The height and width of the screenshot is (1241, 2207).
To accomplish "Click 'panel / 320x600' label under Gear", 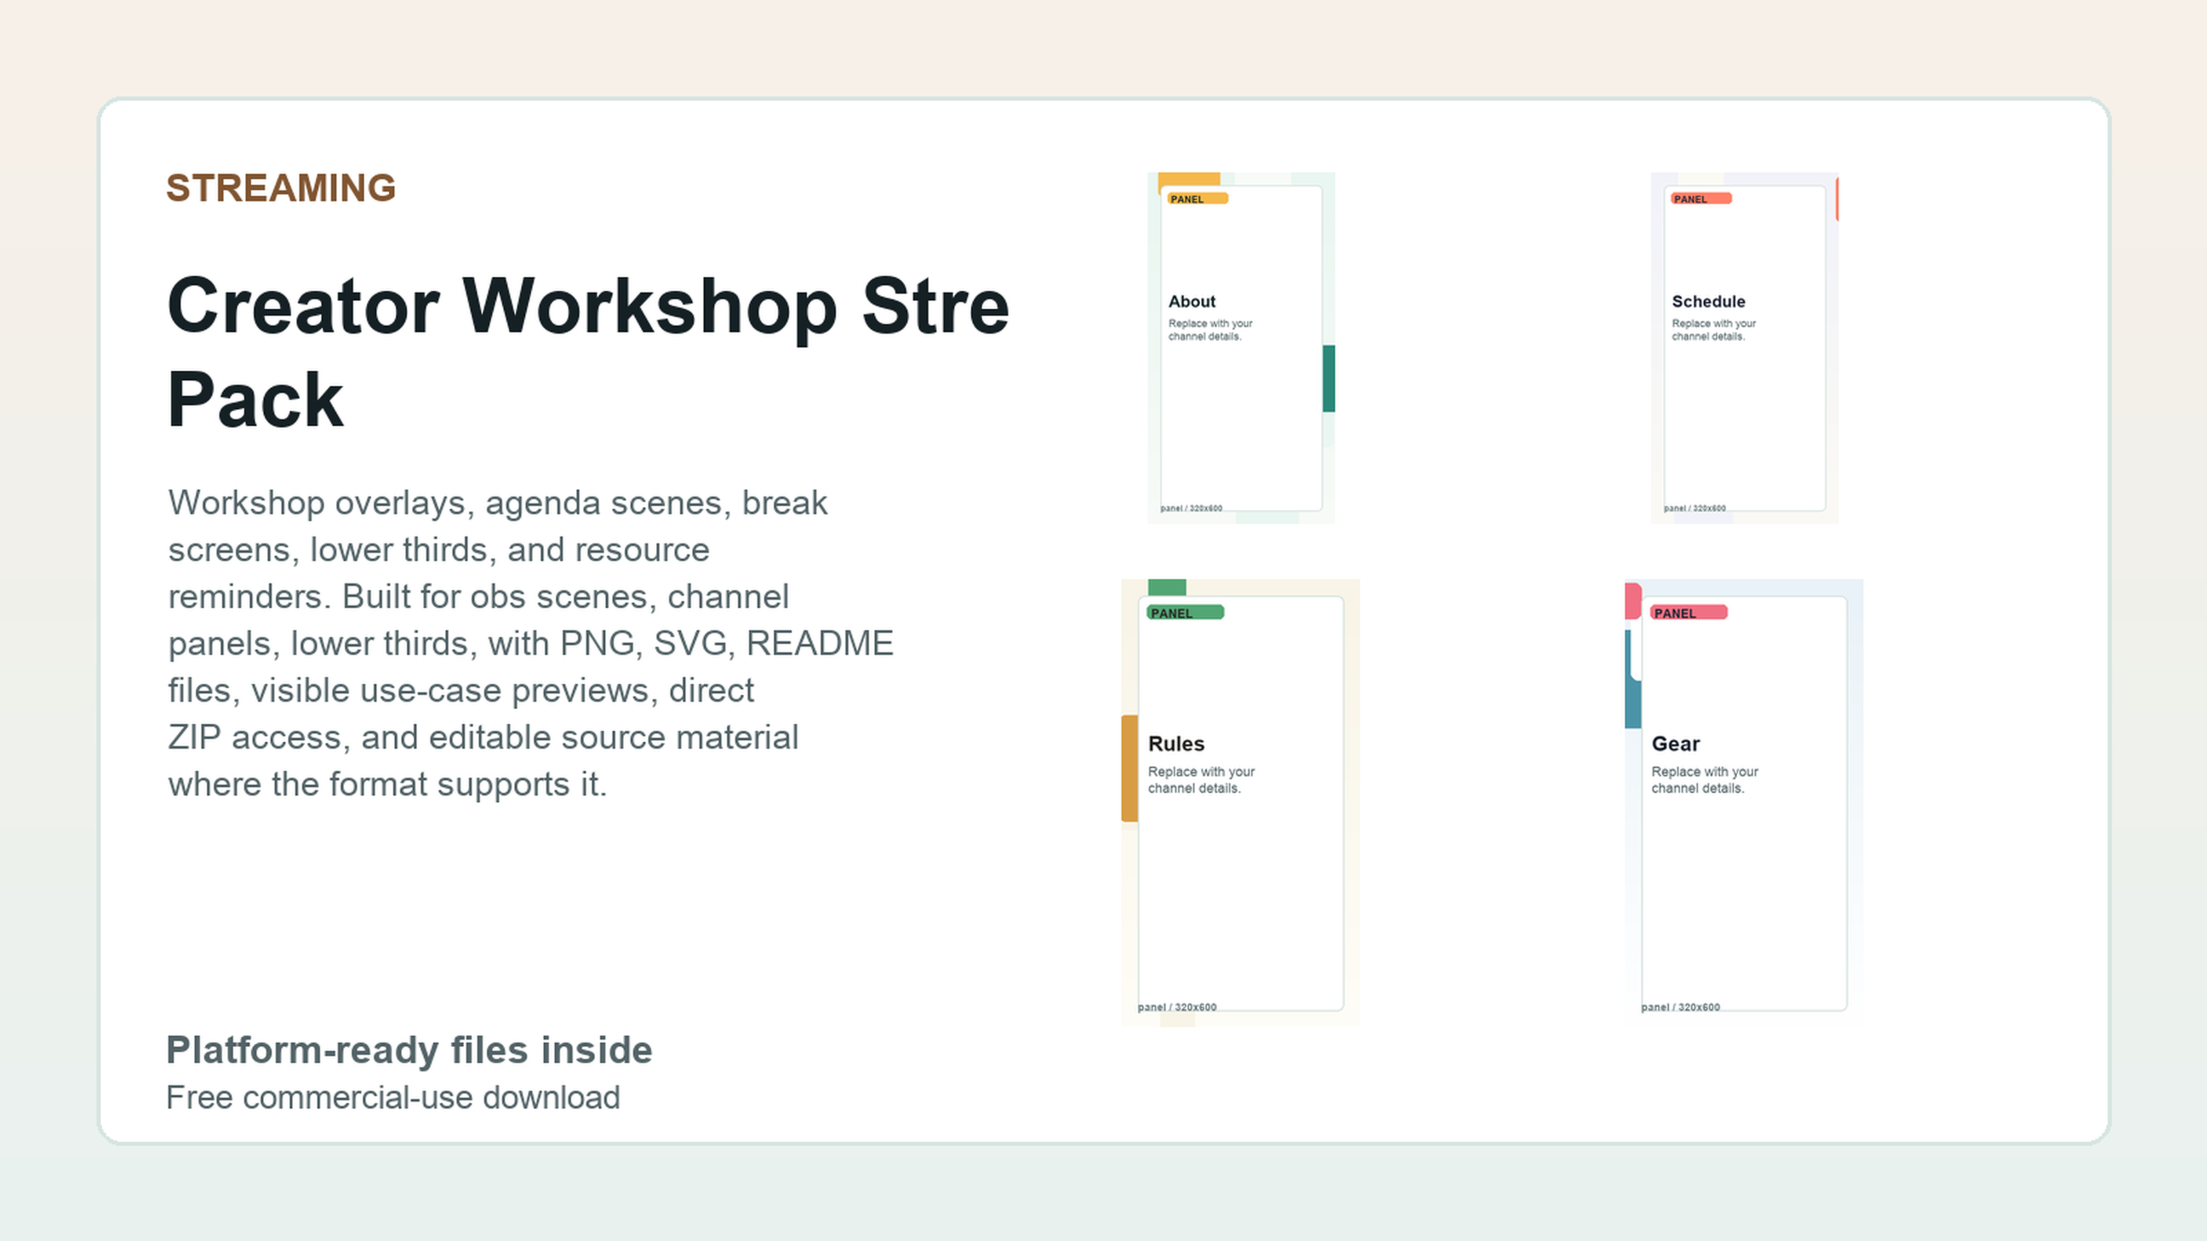I will point(1681,1007).
